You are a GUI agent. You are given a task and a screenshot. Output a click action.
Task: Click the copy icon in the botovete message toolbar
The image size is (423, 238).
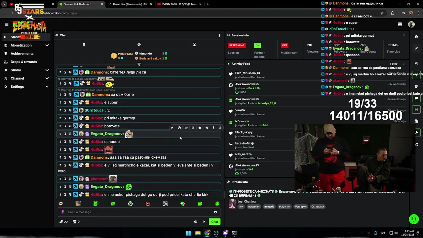click(200, 128)
